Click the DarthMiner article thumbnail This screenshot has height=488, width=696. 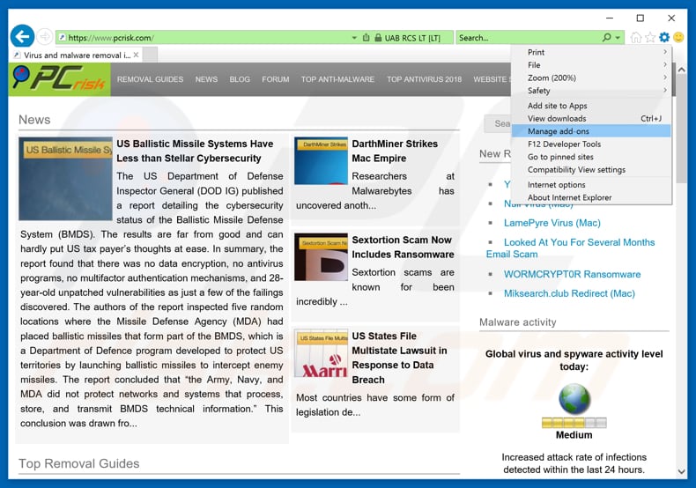321,160
